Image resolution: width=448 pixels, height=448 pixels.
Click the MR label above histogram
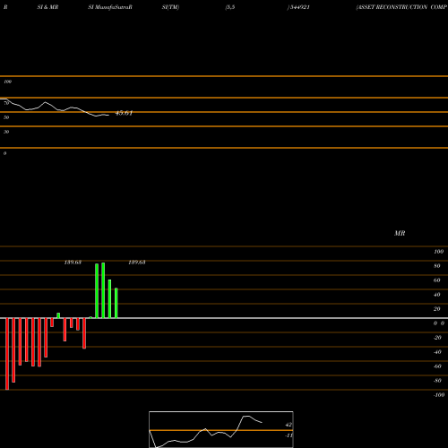[x=400, y=233]
